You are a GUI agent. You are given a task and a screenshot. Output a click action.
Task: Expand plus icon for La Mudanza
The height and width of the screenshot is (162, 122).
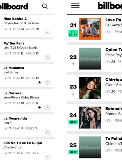point(47,82)
